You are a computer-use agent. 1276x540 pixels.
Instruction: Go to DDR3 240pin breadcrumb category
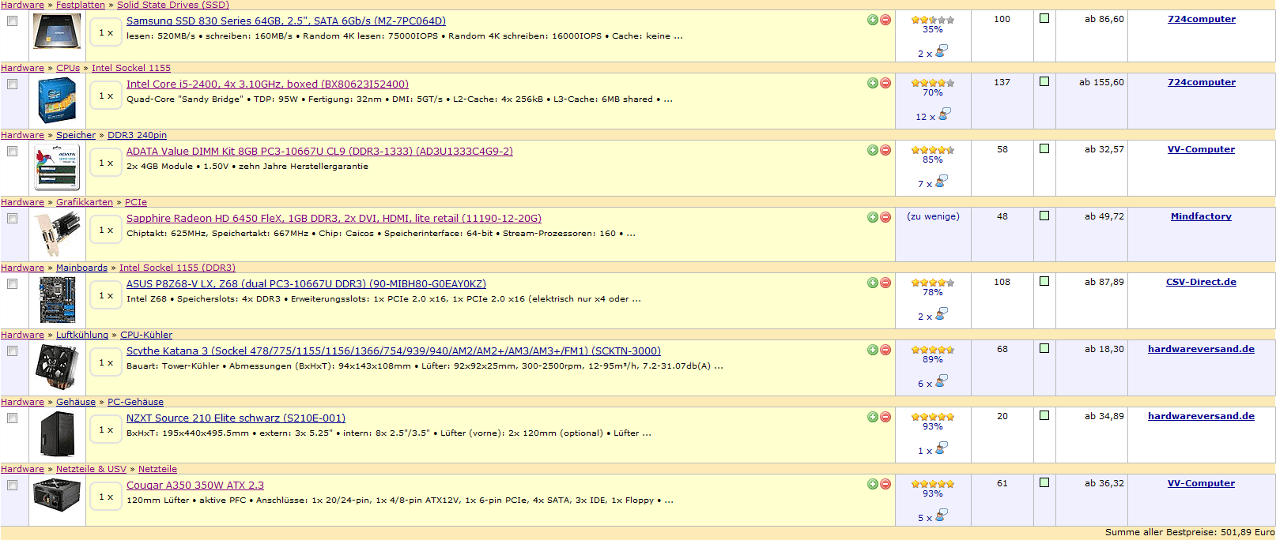137,135
